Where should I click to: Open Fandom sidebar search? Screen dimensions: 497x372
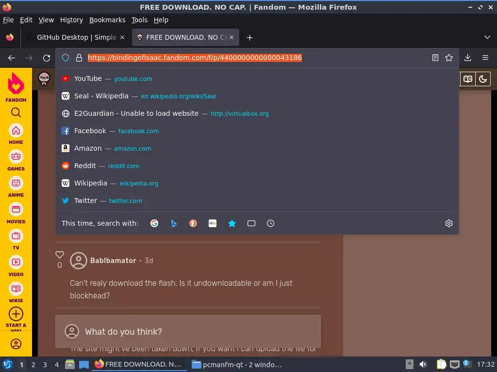[16, 112]
